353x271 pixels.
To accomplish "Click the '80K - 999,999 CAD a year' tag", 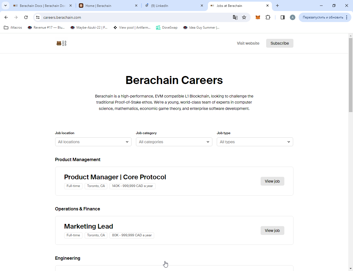I will [x=132, y=235].
